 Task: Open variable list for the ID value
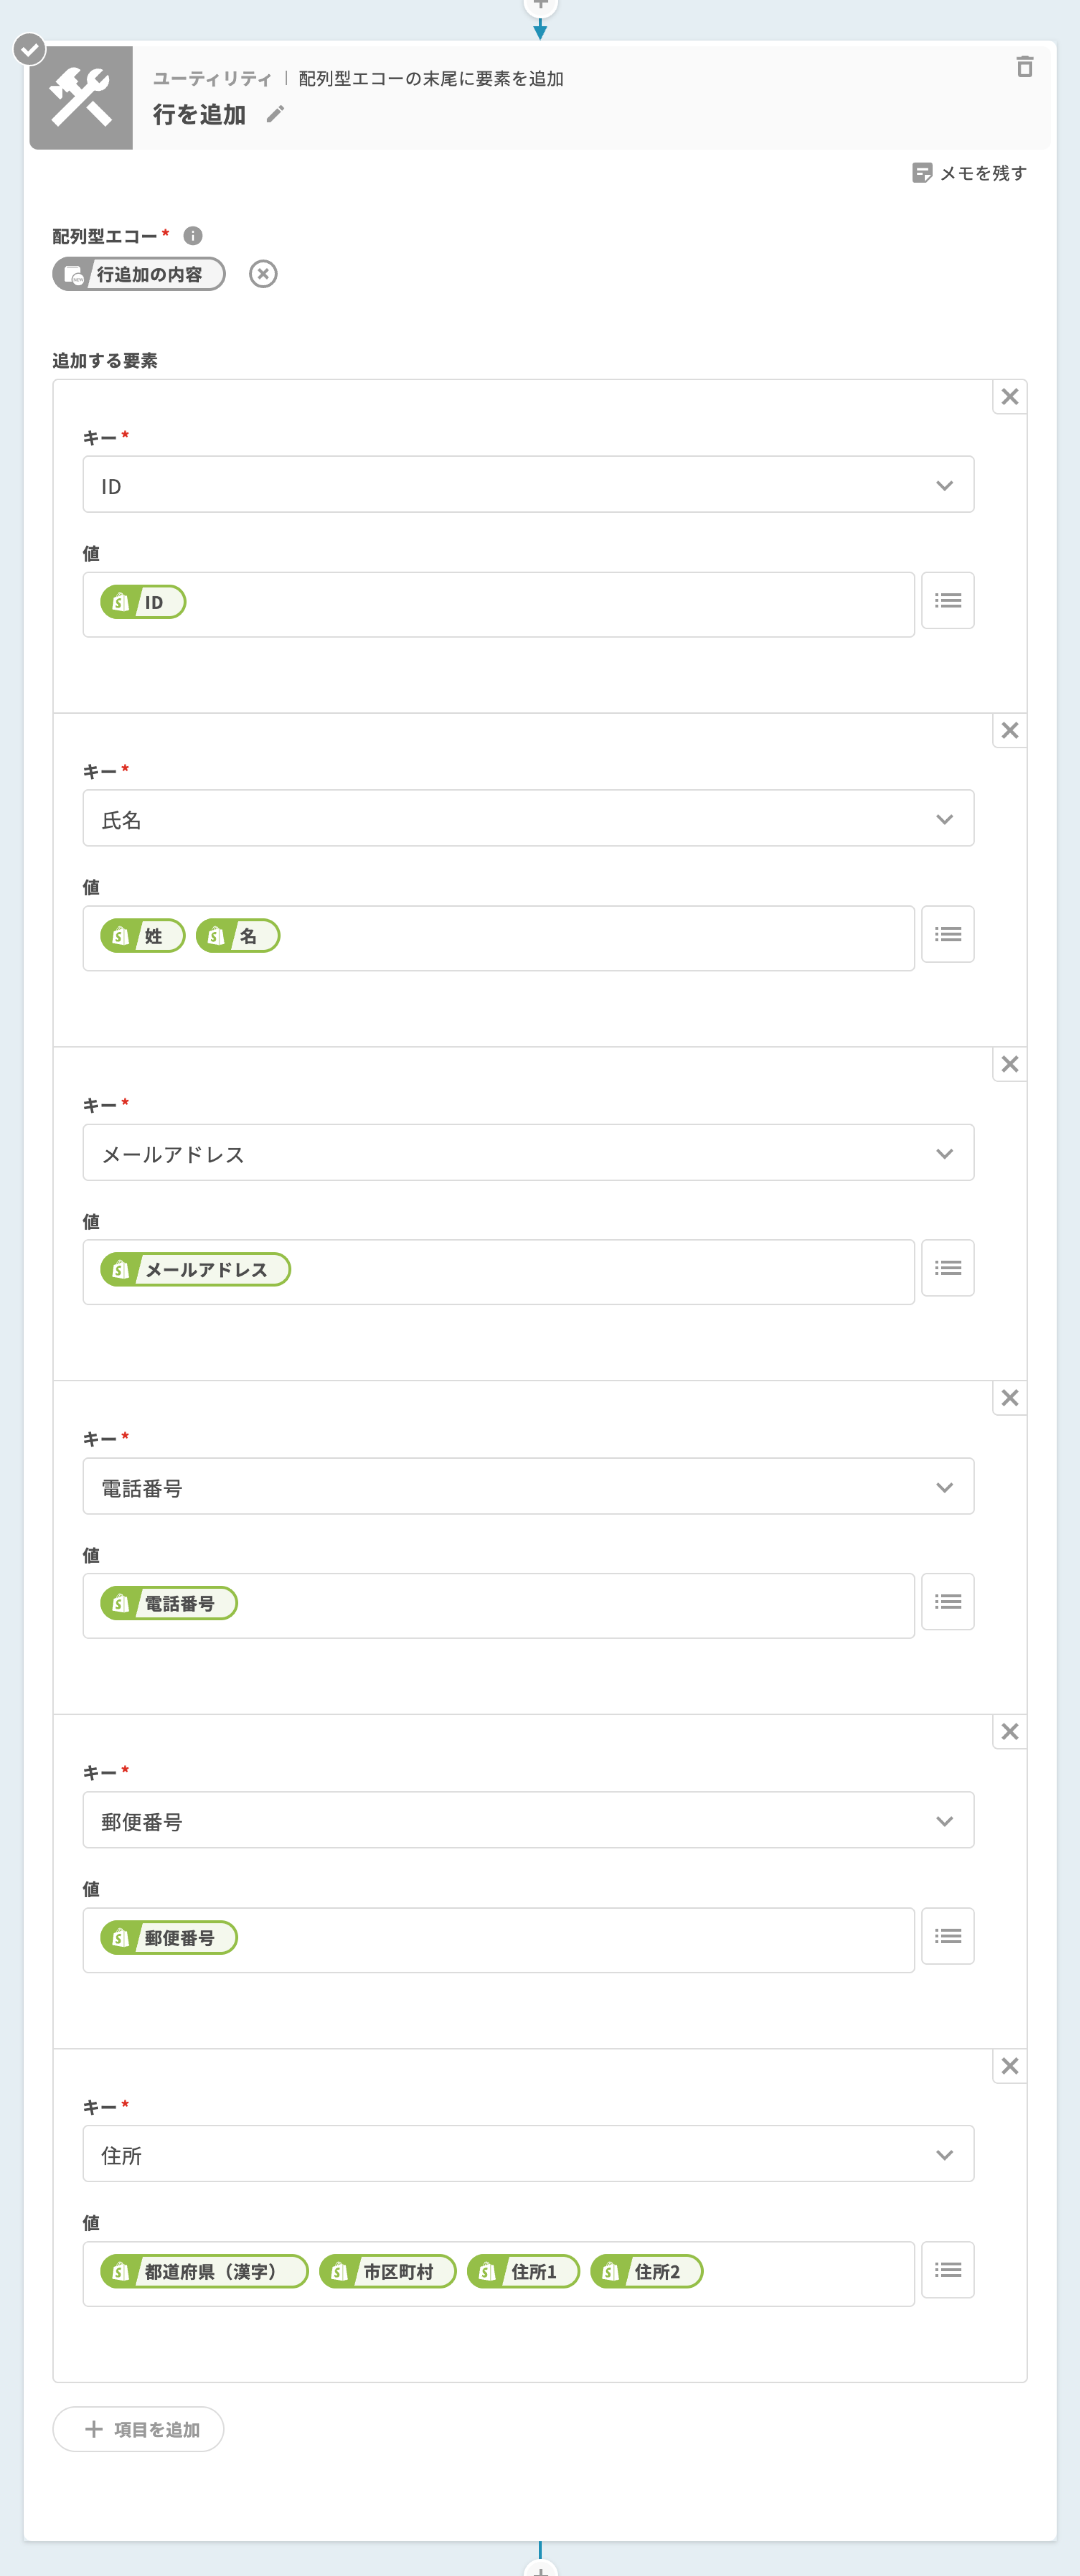coord(947,601)
